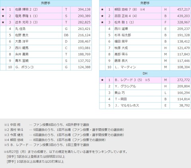The height and width of the screenshot is (168, 191).
Task: Click the star icon next to 近本 光司
Action: [3, 22]
